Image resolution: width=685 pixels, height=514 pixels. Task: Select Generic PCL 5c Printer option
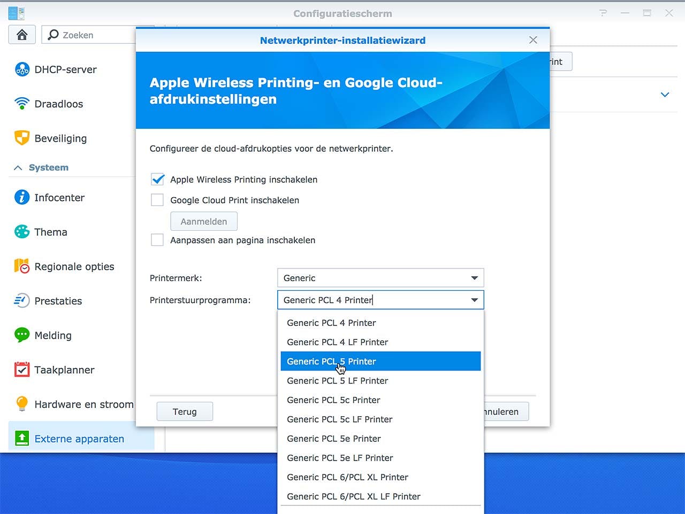pyautogui.click(x=380, y=400)
